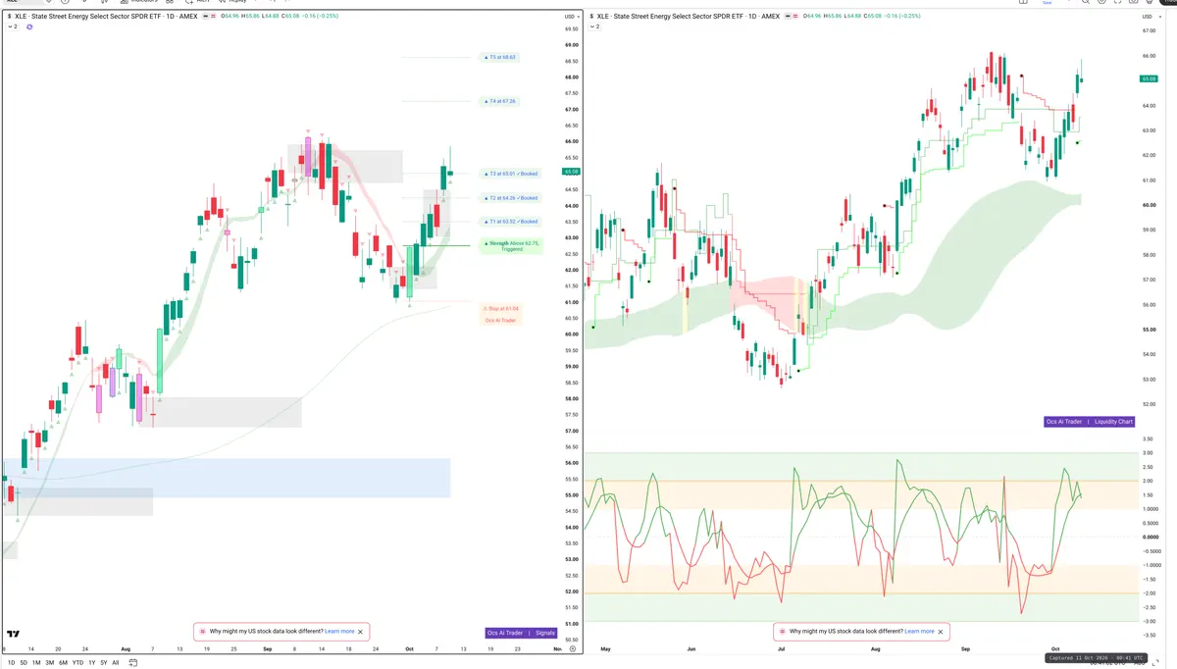
Task: Click the Stop at 61.04 label
Action: (x=501, y=308)
